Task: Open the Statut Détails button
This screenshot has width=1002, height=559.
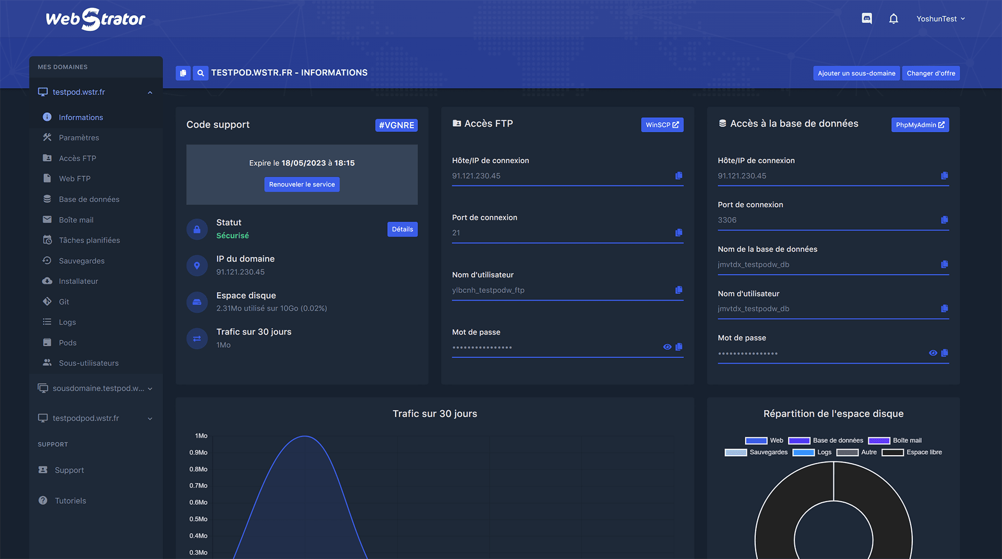Action: (402, 229)
